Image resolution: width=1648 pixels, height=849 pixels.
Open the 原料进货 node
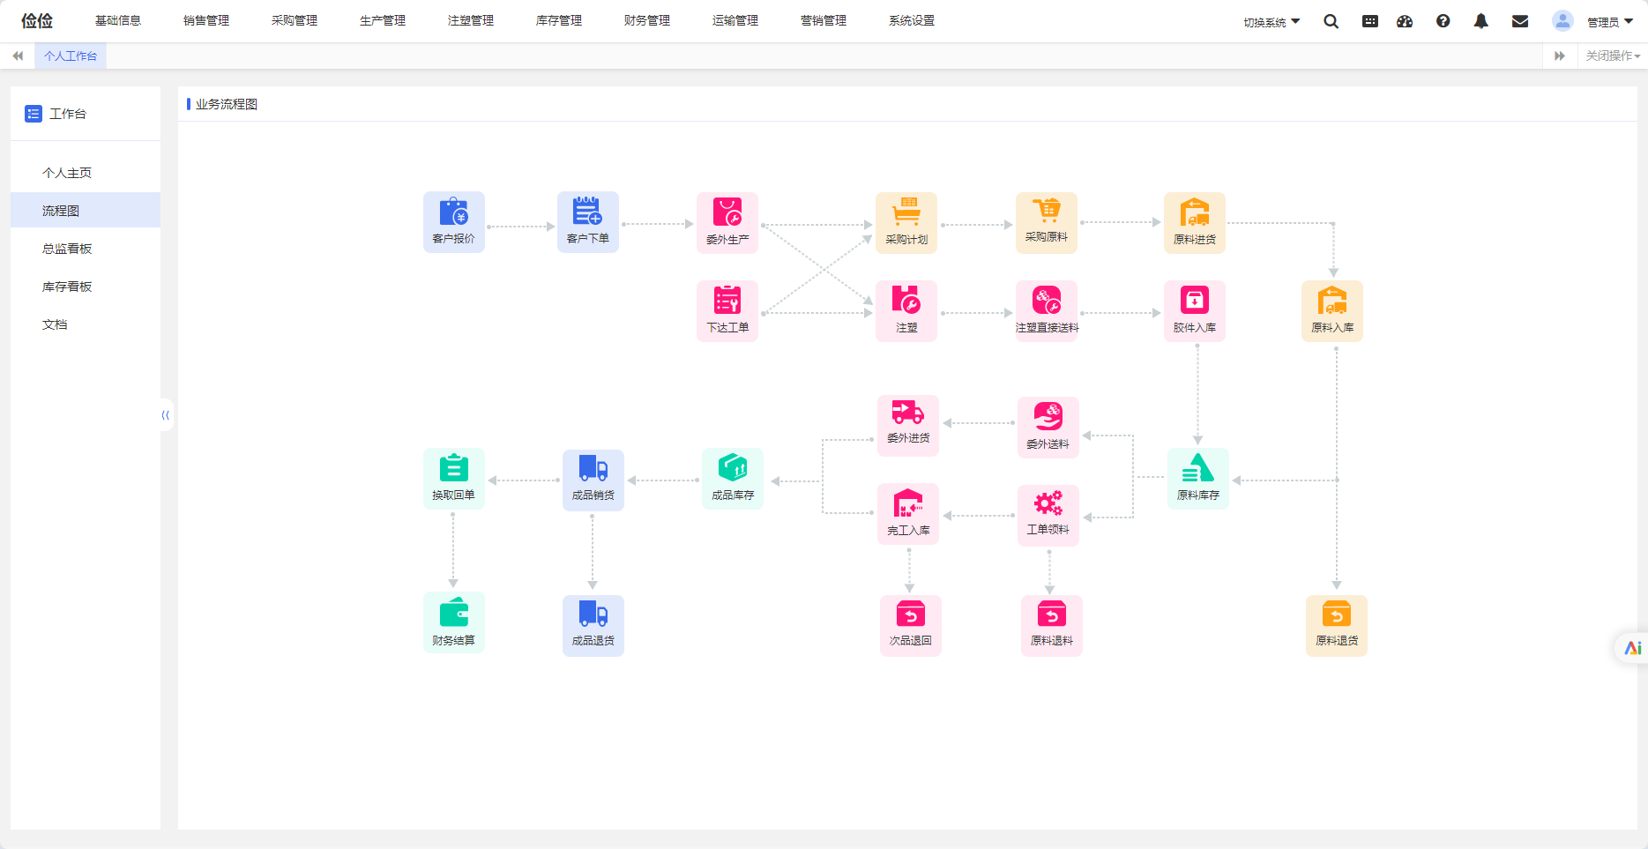[1195, 223]
